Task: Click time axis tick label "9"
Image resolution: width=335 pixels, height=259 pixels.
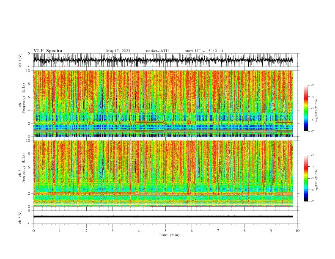Action: click(x=271, y=231)
